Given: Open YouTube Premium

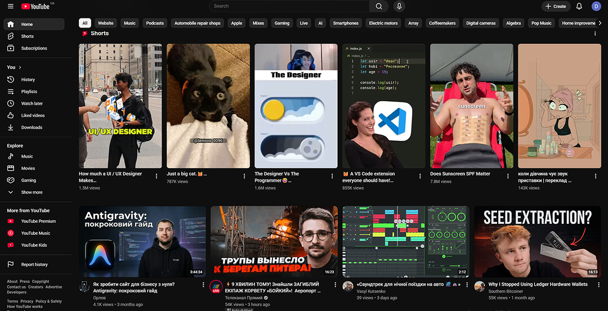Looking at the screenshot, I should click(x=34, y=221).
